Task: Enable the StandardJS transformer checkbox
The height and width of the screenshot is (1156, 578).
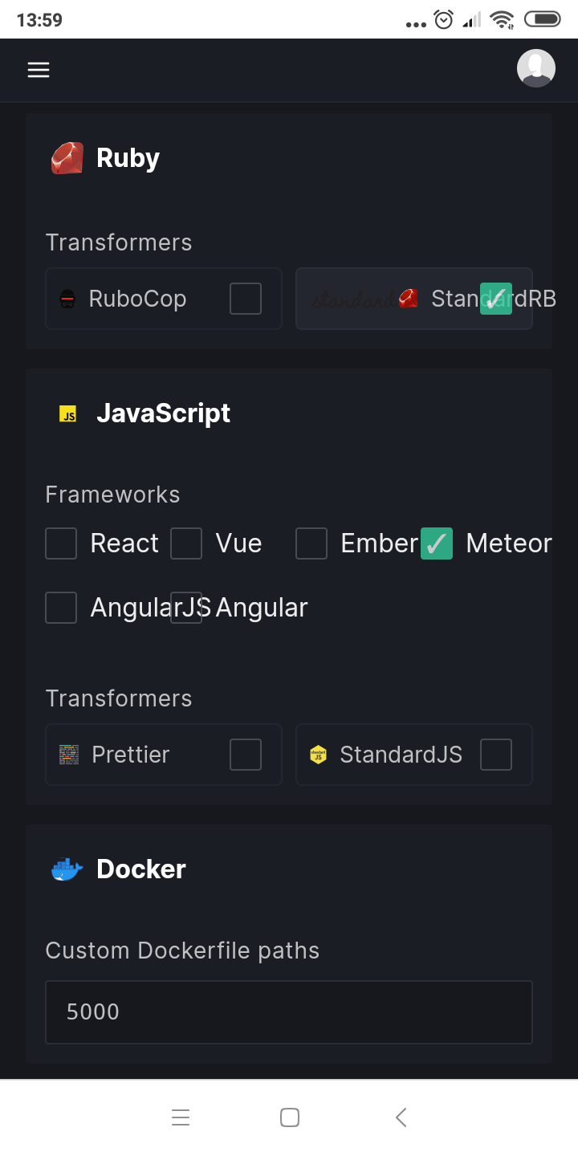Action: [496, 755]
